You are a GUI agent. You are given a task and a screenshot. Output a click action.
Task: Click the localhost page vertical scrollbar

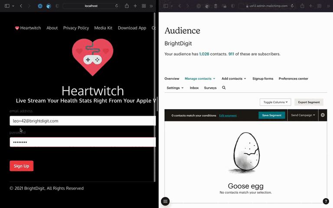tap(155, 97)
